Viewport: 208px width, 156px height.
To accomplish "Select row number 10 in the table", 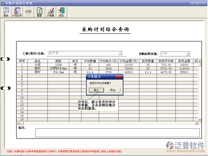I will pos(22,97).
